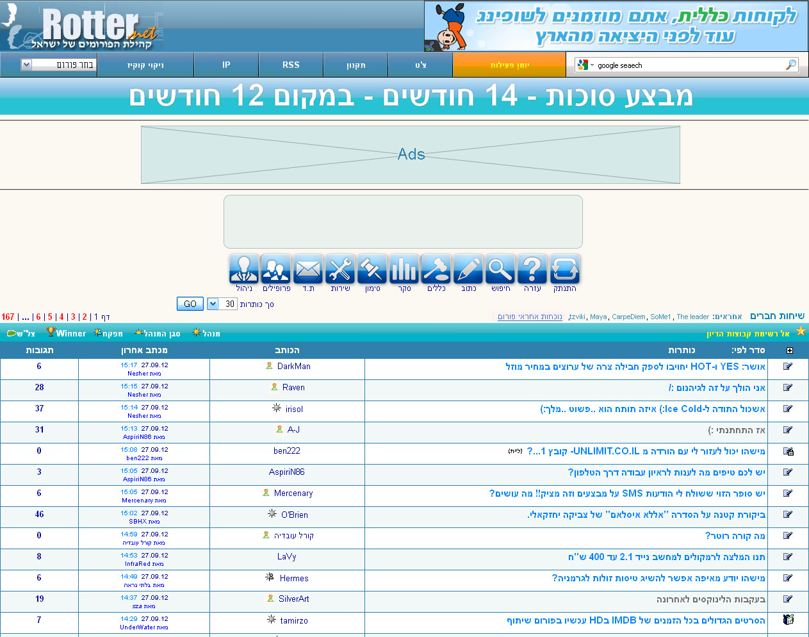Open private messages envelope icon
809x637 pixels.
pyautogui.click(x=308, y=269)
